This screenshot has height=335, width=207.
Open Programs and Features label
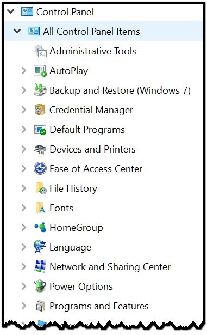99,306
